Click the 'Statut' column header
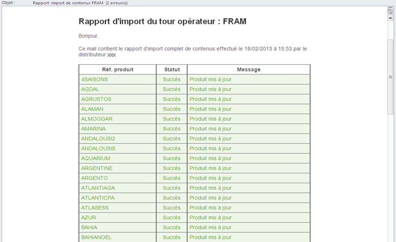 click(x=172, y=70)
